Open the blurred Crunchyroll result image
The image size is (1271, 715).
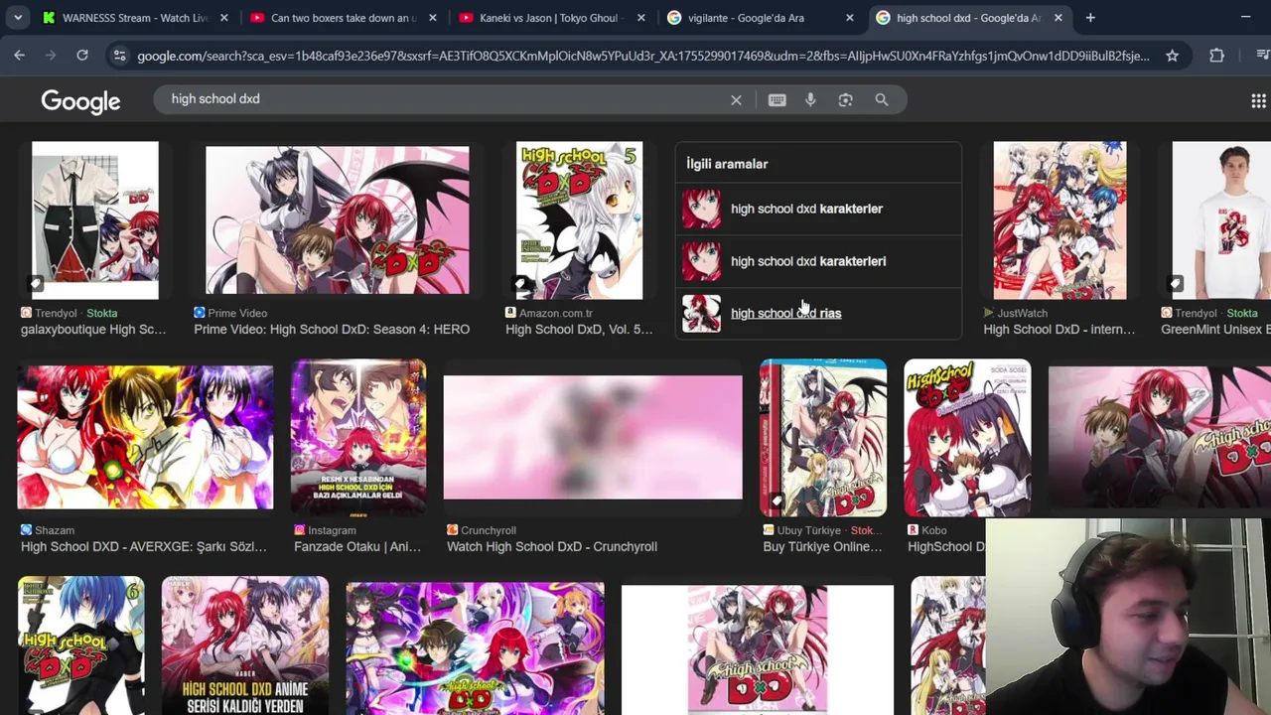coord(593,438)
